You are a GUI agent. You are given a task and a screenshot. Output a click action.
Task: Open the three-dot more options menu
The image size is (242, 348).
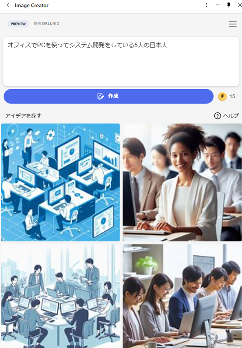[207, 5]
